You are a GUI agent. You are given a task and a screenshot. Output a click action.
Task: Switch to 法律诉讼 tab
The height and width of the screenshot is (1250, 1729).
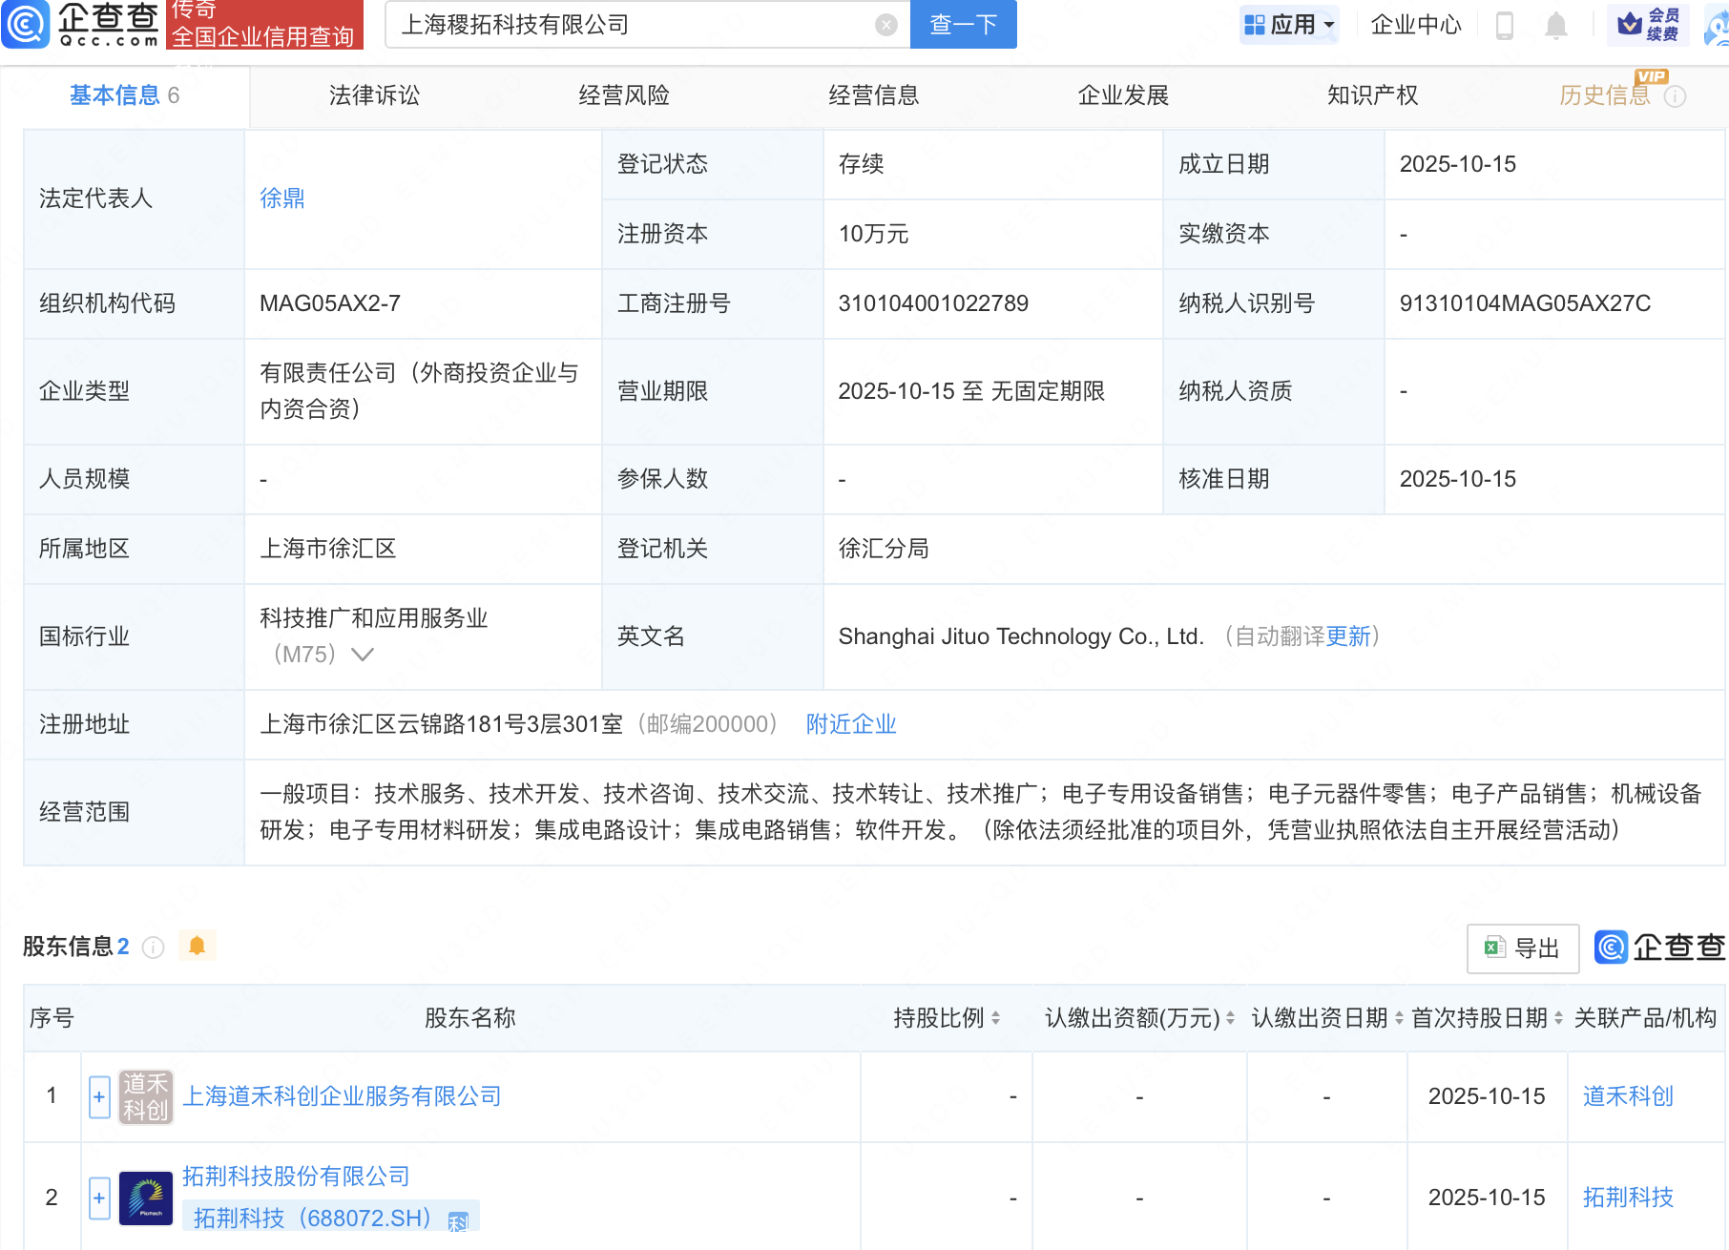[374, 95]
